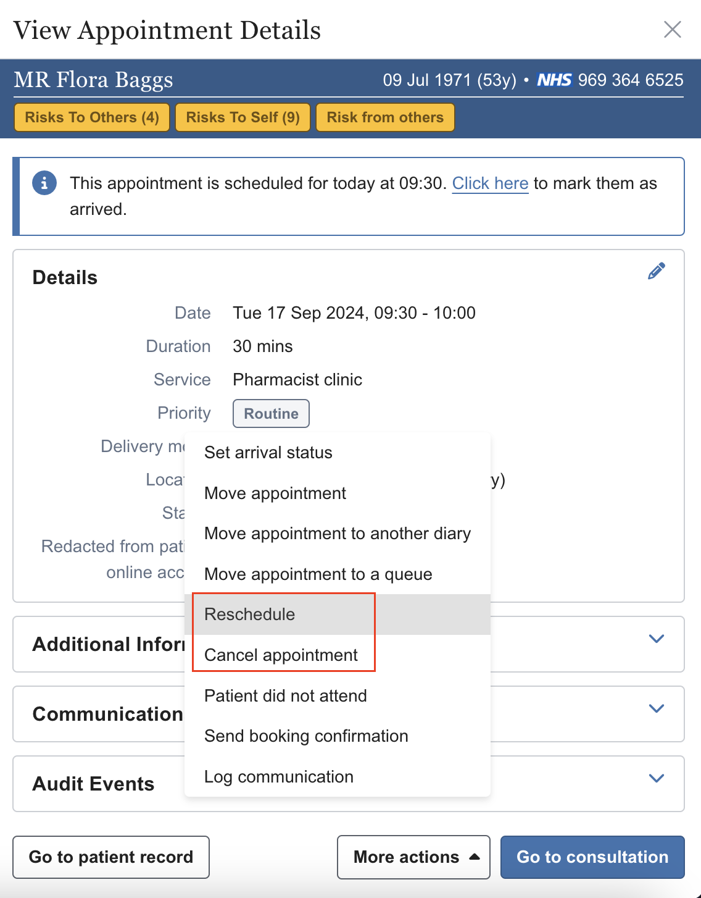This screenshot has height=898, width=701.
Task: Click Go to consultation button
Action: (592, 857)
